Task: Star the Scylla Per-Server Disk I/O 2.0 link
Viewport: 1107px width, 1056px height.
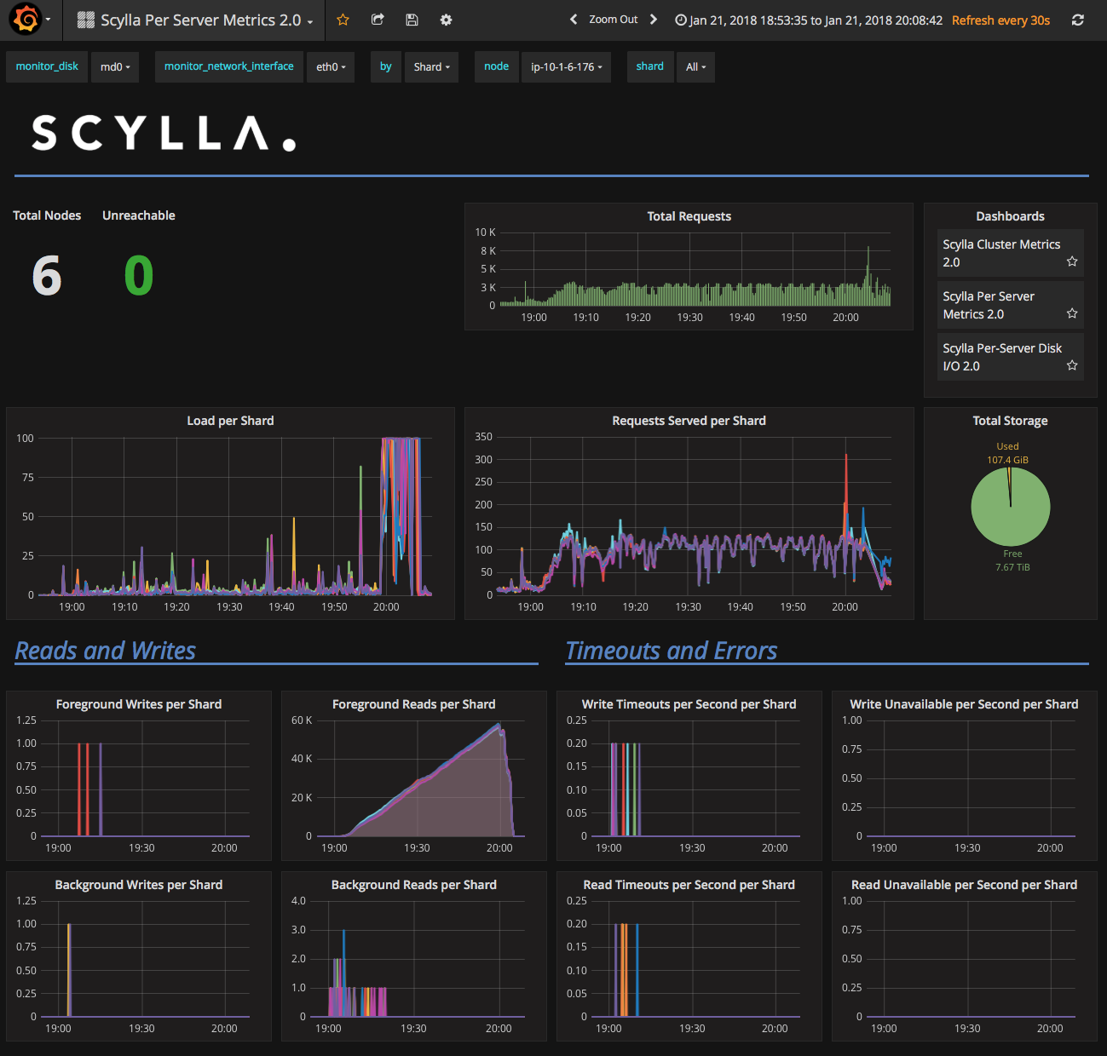Action: pyautogui.click(x=1071, y=365)
